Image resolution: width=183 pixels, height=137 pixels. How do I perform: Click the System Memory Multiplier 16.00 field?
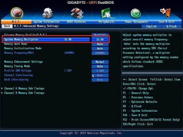100,39
